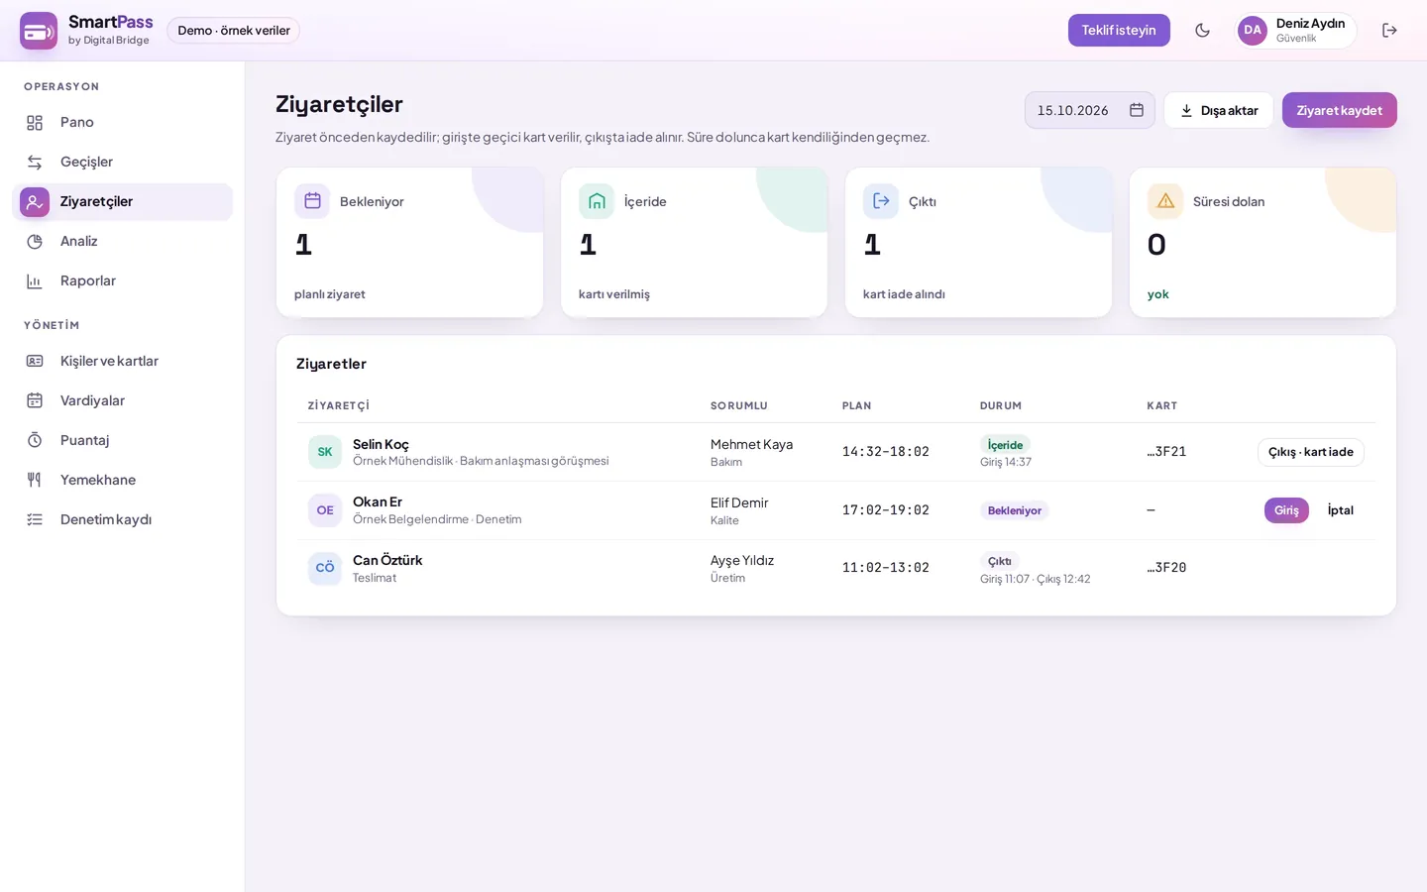Navigate to Raporlar
The image size is (1427, 892).
122,281
